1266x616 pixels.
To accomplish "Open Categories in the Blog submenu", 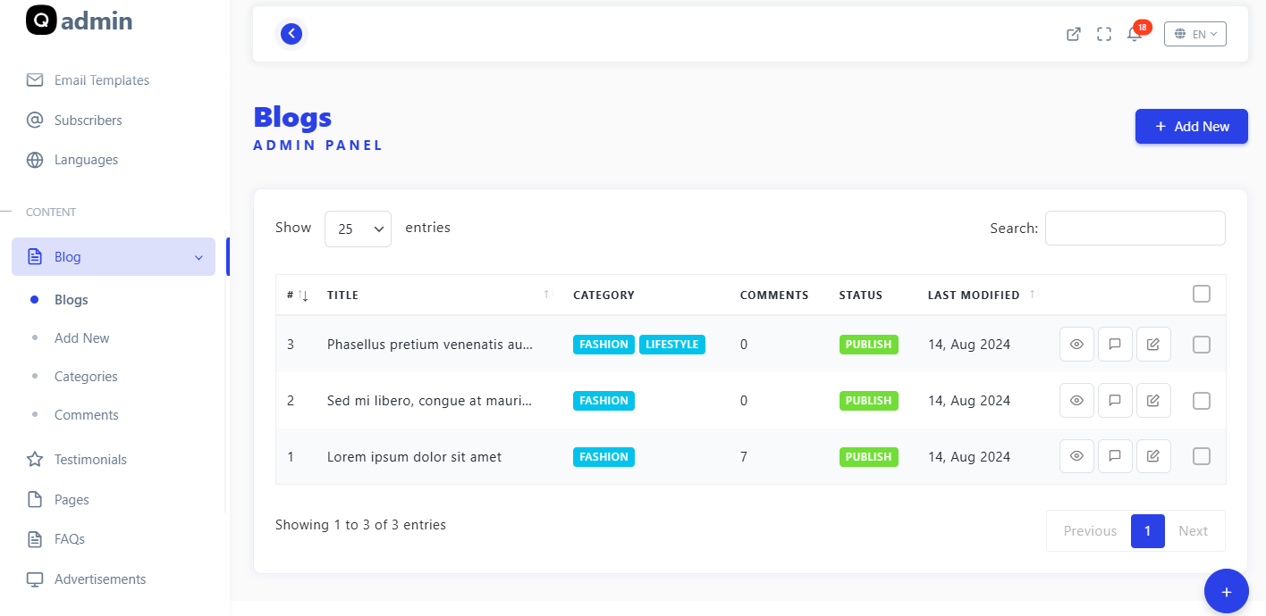I will pyautogui.click(x=86, y=377).
